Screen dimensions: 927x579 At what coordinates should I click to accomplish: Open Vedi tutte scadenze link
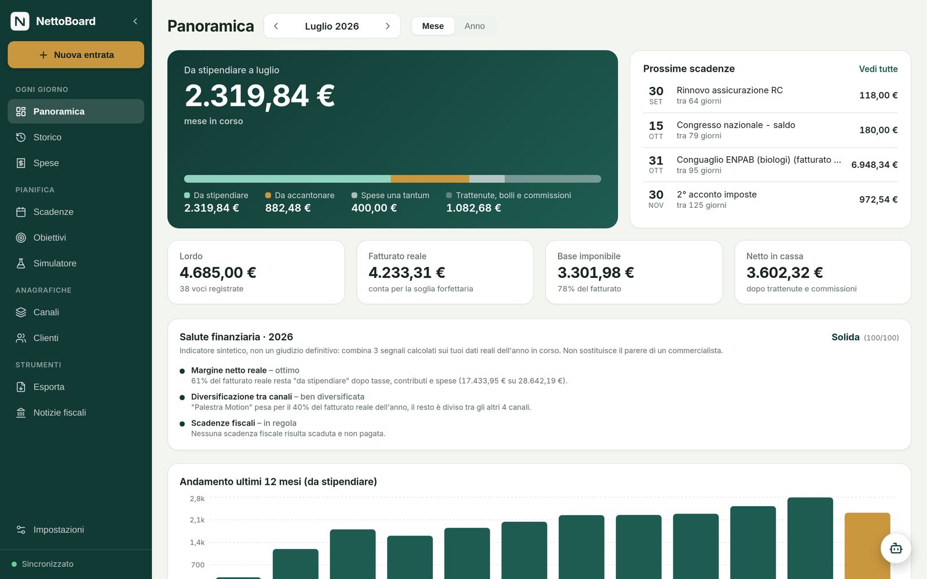click(x=878, y=69)
